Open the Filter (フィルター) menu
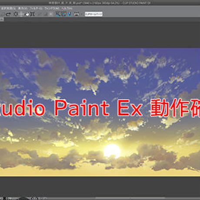 (x=36, y=8)
